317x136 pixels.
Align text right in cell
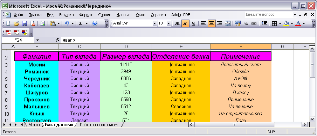point(220,24)
